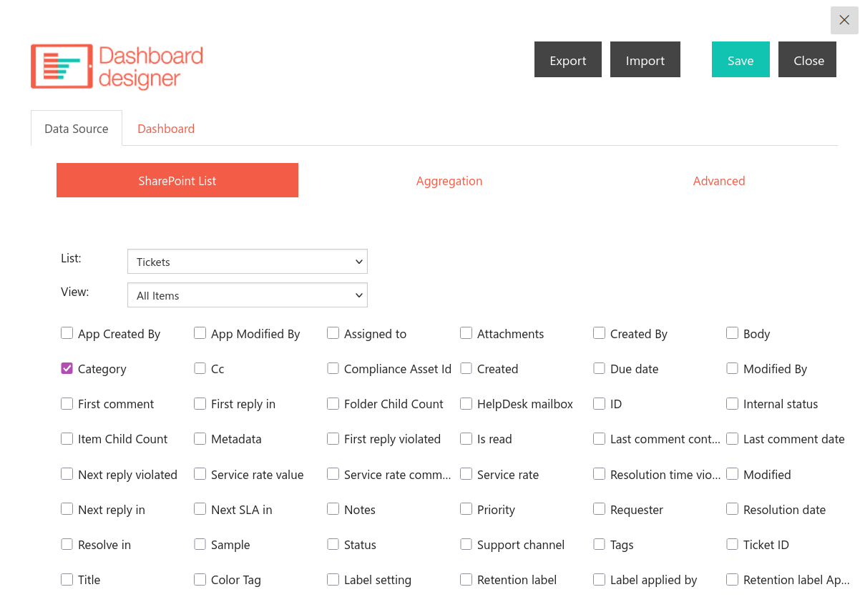
Task: Click the Import button
Action: pyautogui.click(x=645, y=60)
